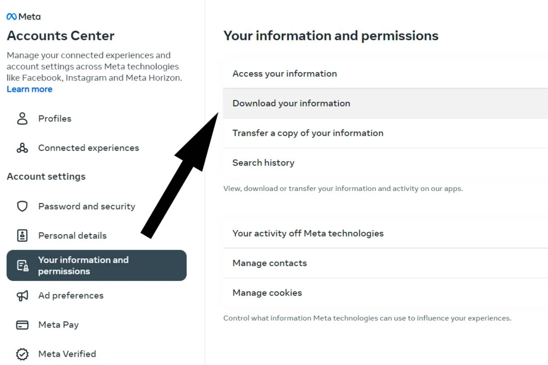This screenshot has width=548, height=365.
Task: Open Profiles from the sidebar
Action: (x=54, y=118)
